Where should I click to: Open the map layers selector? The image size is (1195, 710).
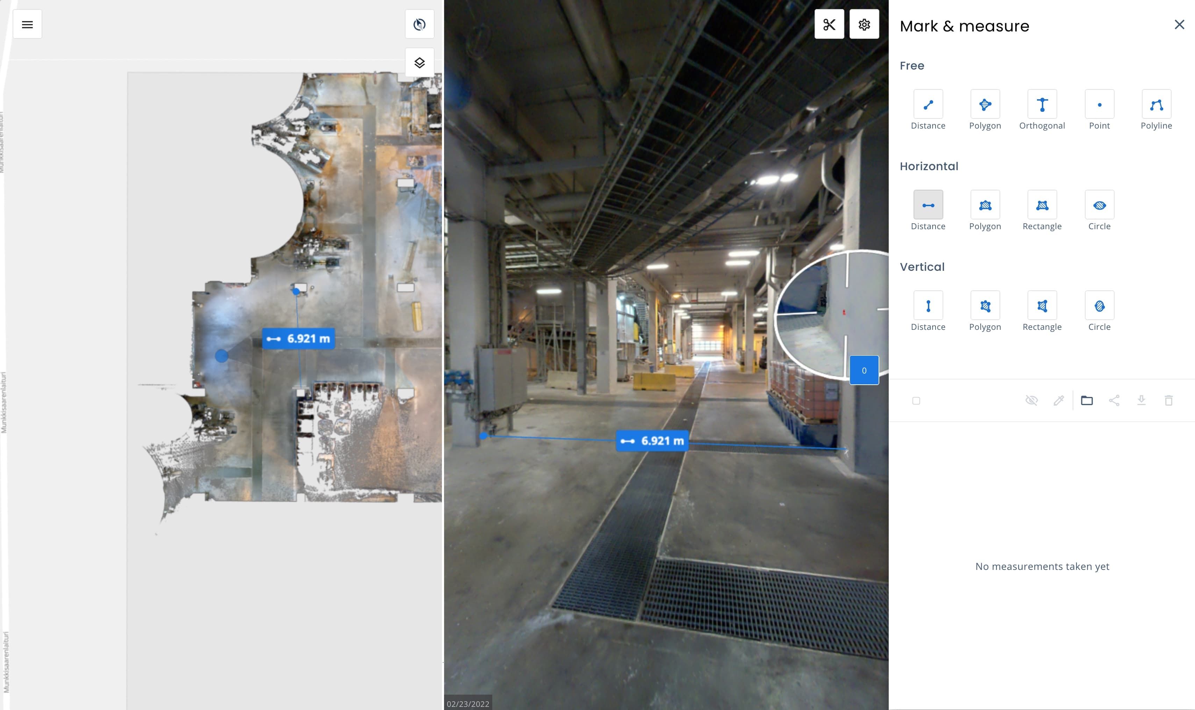click(419, 62)
